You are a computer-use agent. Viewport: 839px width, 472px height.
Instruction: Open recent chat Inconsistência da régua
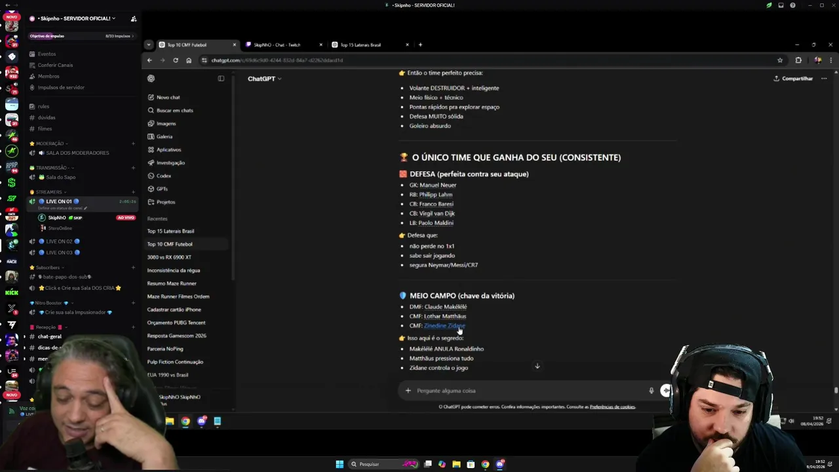click(174, 270)
